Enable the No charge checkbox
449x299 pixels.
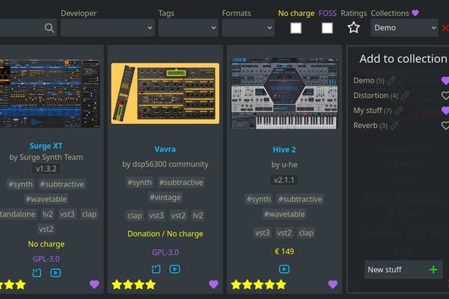pos(296,28)
